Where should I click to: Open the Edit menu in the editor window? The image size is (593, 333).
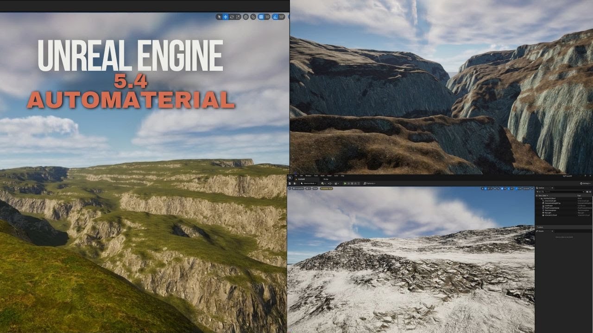point(302,176)
